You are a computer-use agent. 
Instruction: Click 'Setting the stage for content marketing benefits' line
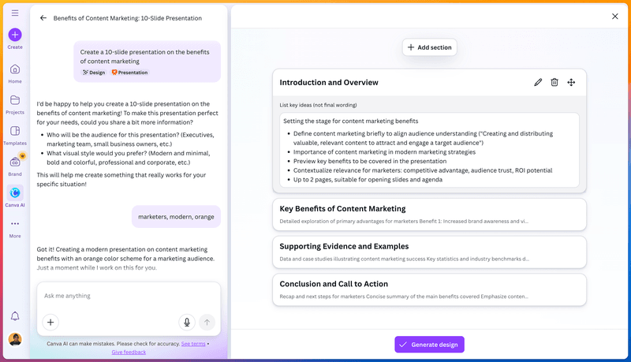[x=350, y=121]
